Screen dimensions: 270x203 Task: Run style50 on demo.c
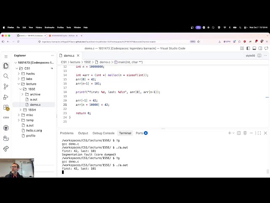pos(250,55)
